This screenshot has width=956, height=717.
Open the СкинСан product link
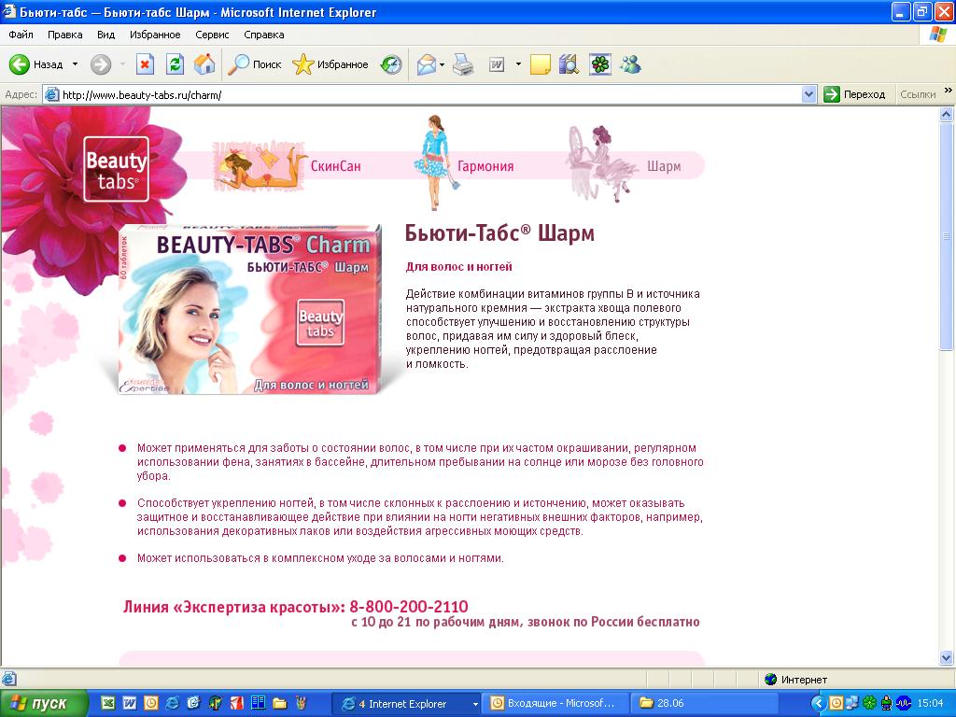point(335,166)
